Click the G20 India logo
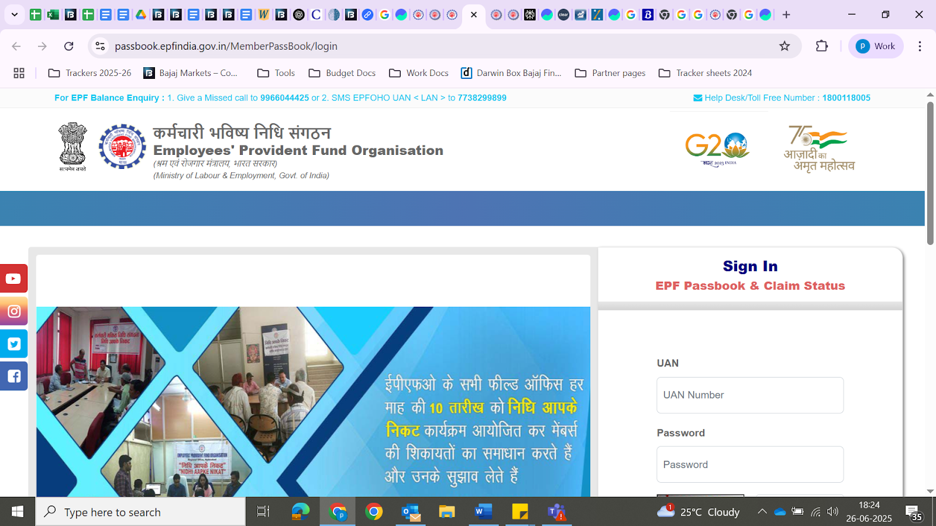 (718, 150)
